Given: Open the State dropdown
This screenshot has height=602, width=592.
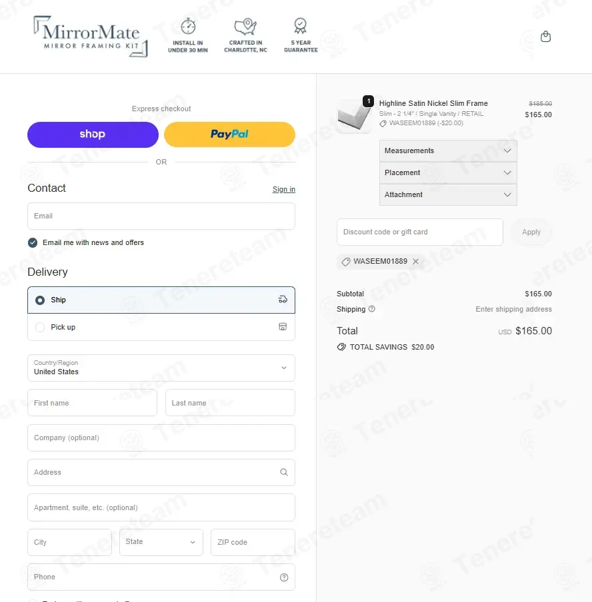Looking at the screenshot, I should tap(161, 542).
